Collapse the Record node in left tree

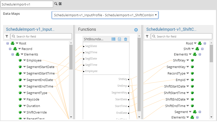[10, 49]
